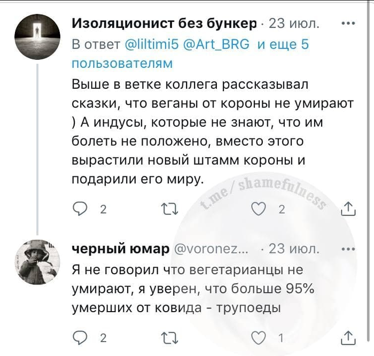Open the @voronez... username handle
Screen dimensions: 374x356
click(x=211, y=249)
